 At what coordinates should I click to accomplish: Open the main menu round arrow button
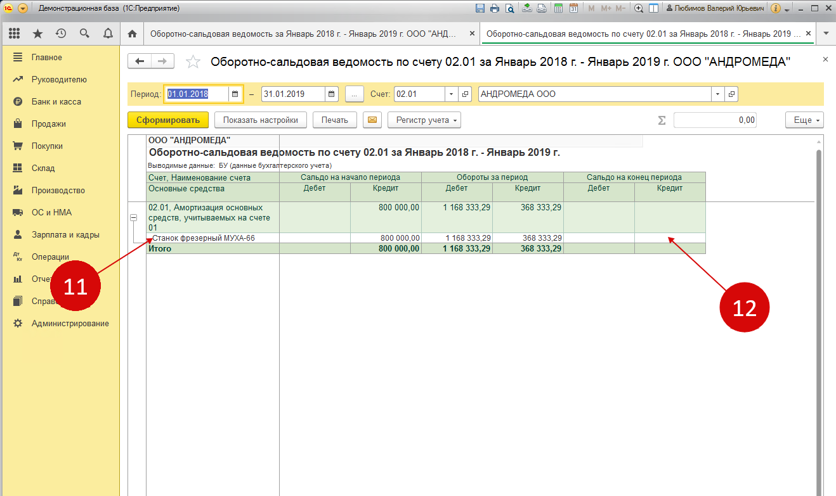coord(23,9)
